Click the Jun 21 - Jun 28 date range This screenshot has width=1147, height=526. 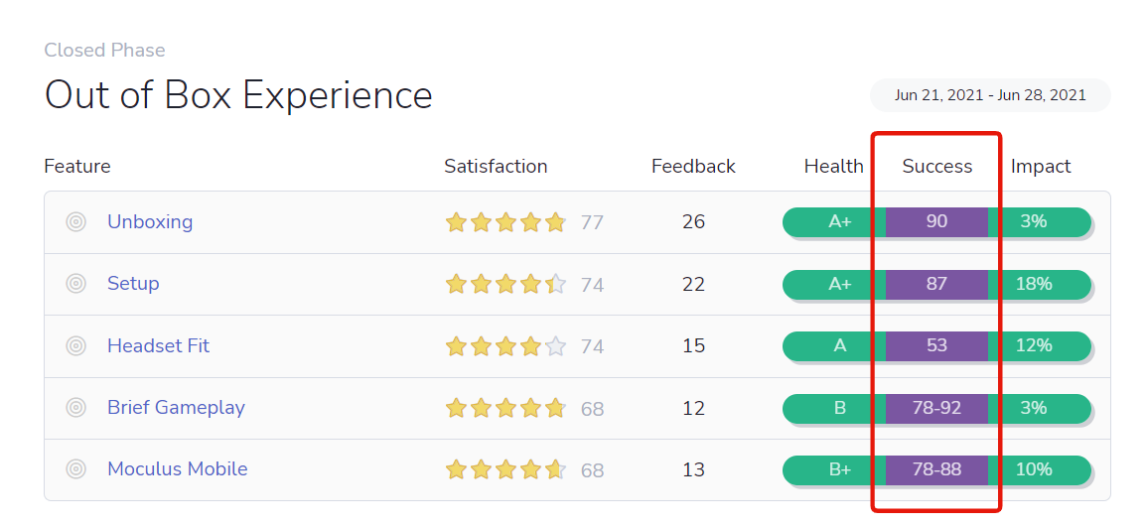[990, 95]
